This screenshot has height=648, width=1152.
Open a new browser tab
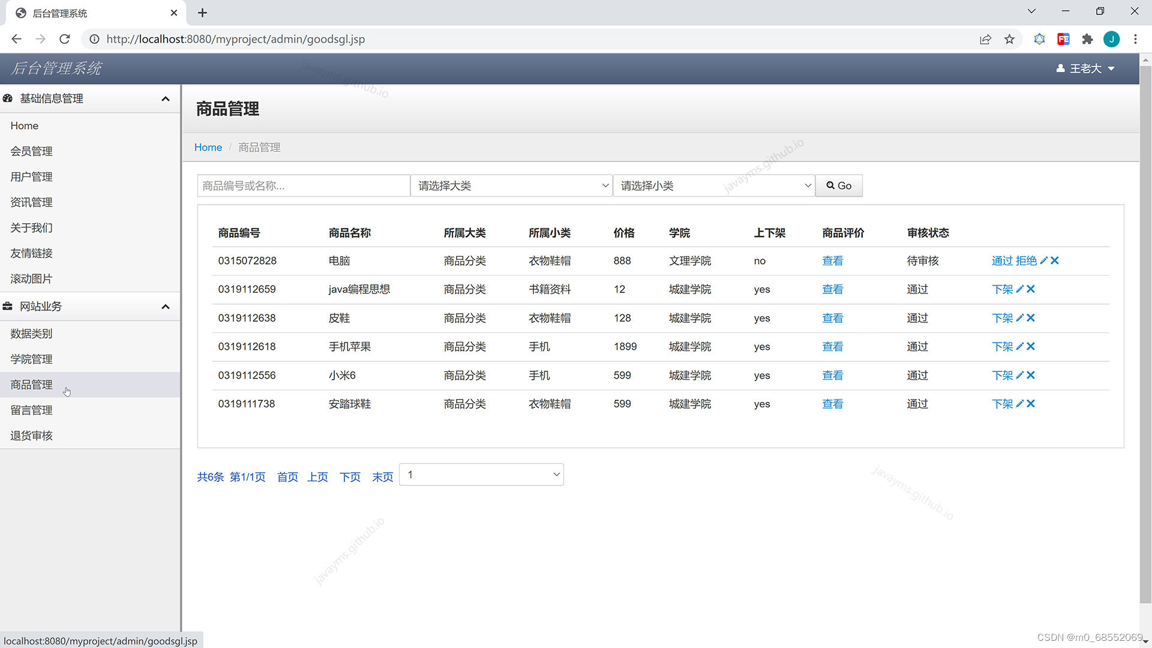202,13
